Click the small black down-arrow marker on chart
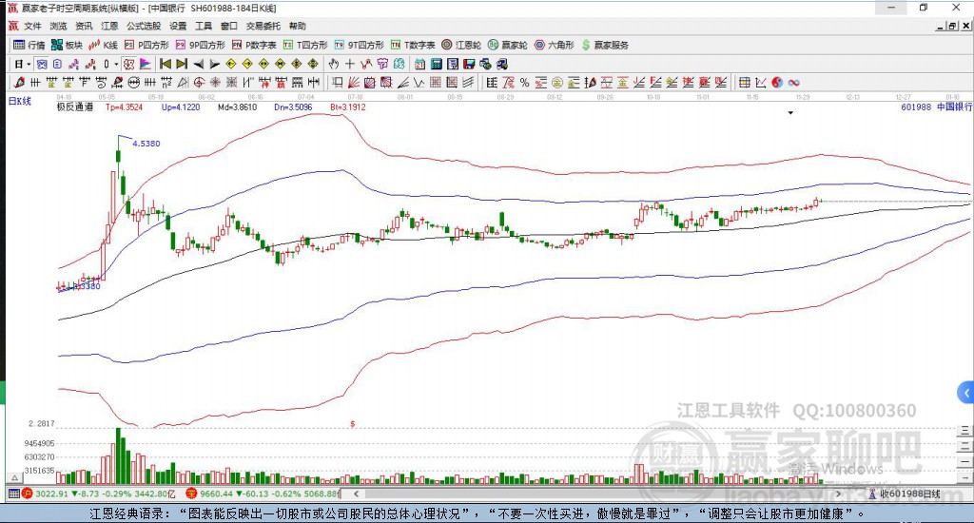Image resolution: width=974 pixels, height=523 pixels. (790, 113)
